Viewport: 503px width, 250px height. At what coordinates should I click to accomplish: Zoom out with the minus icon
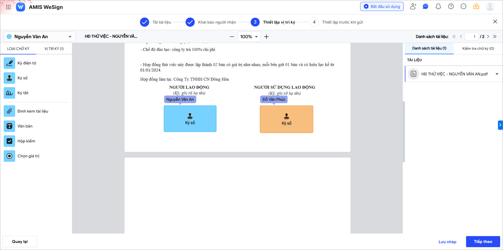[232, 37]
